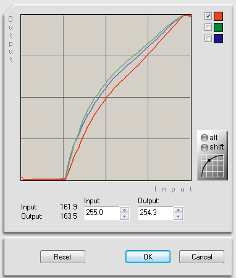Image resolution: width=236 pixels, height=278 pixels.
Task: Click the curve graph at center gridline intersection
Action: [x=106, y=97]
